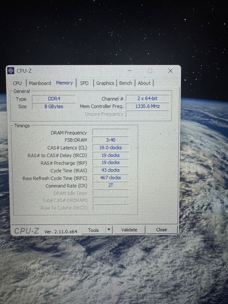This screenshot has width=228, height=304.
Task: Click the empty DRAM Frequency field
Action: click(x=111, y=133)
